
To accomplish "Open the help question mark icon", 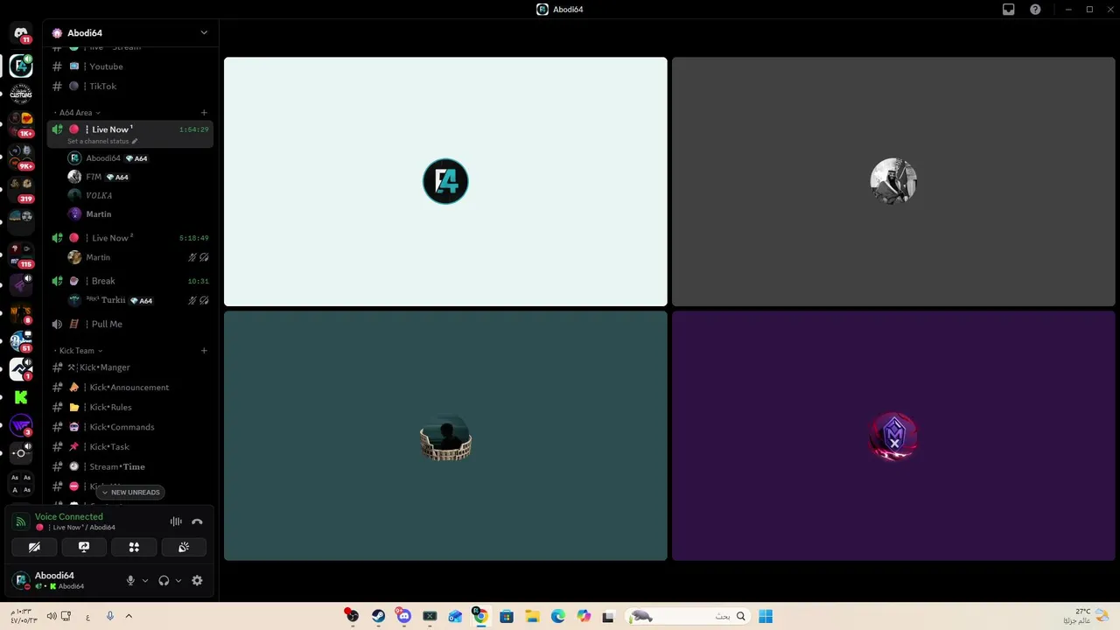I will pyautogui.click(x=1036, y=10).
